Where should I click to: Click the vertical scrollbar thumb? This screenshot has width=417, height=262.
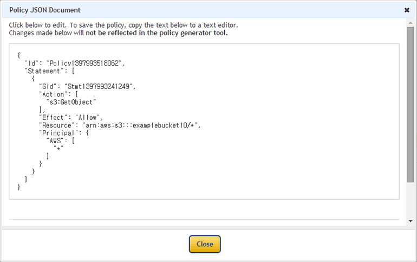pos(411,103)
